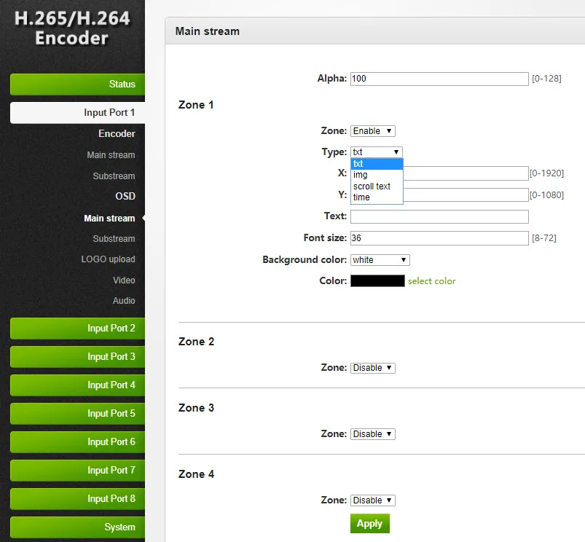Select Input Port 4

click(x=78, y=385)
